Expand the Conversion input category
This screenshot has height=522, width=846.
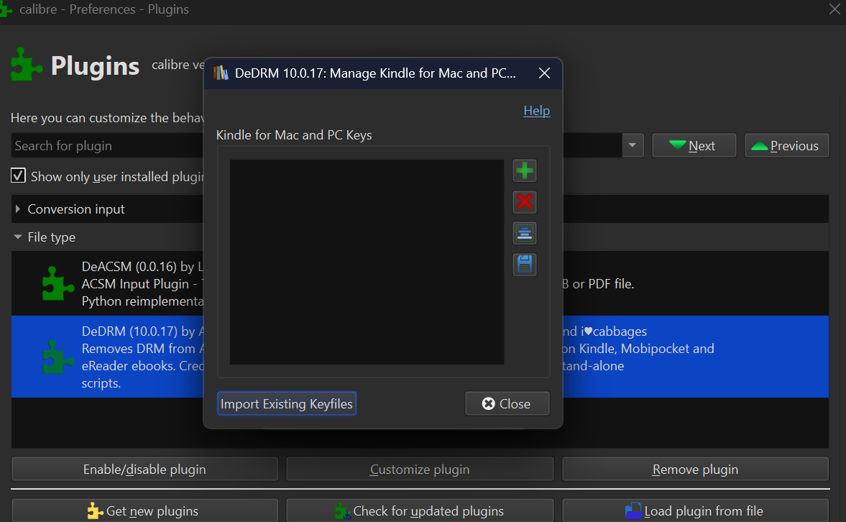click(x=18, y=209)
